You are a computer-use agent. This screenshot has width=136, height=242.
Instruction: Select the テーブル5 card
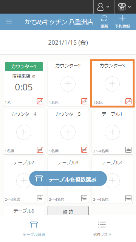pos(24,210)
